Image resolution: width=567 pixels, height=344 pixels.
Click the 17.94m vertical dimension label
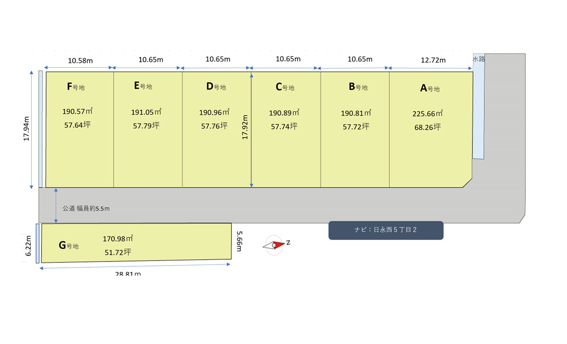coord(26,128)
